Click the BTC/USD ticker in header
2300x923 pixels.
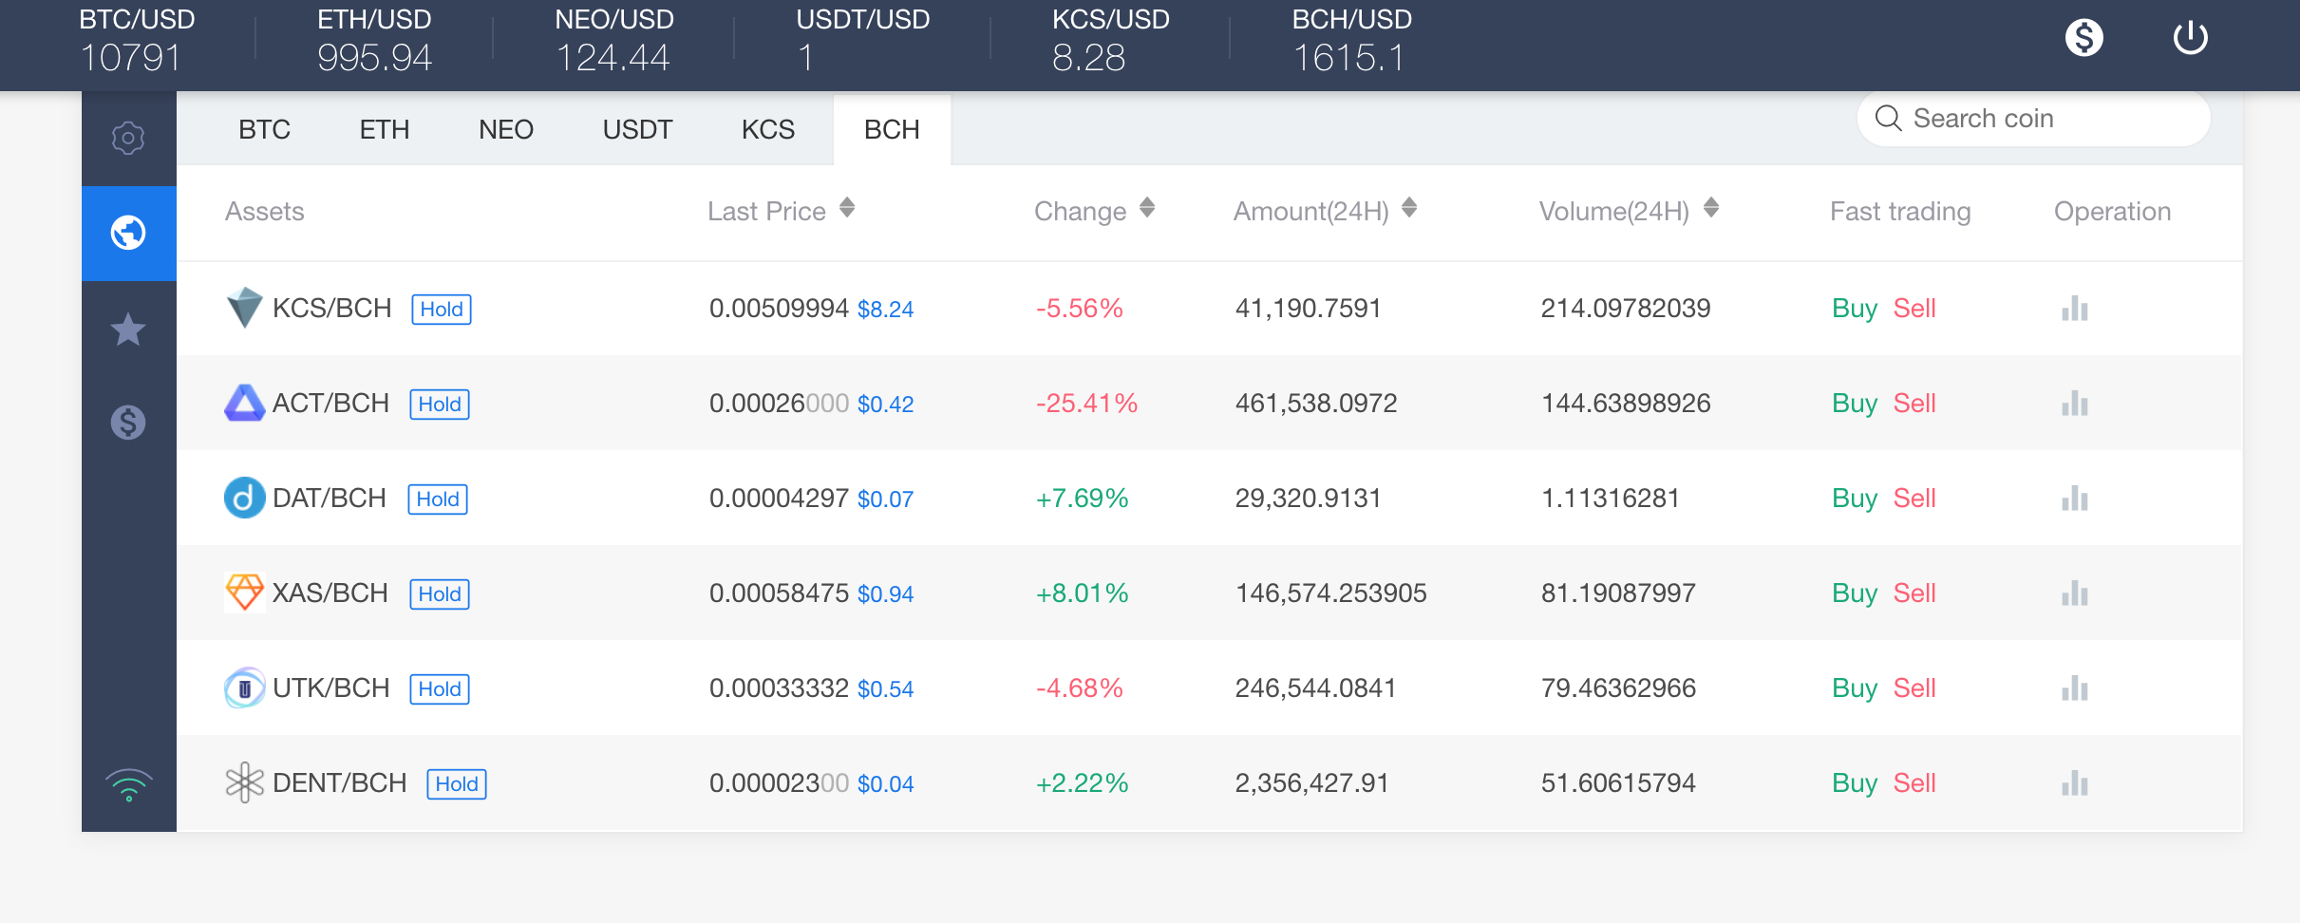(x=137, y=40)
